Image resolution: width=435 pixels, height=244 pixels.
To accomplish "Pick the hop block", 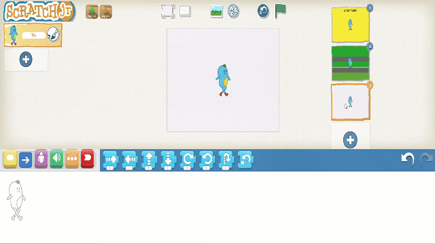I will click(226, 160).
